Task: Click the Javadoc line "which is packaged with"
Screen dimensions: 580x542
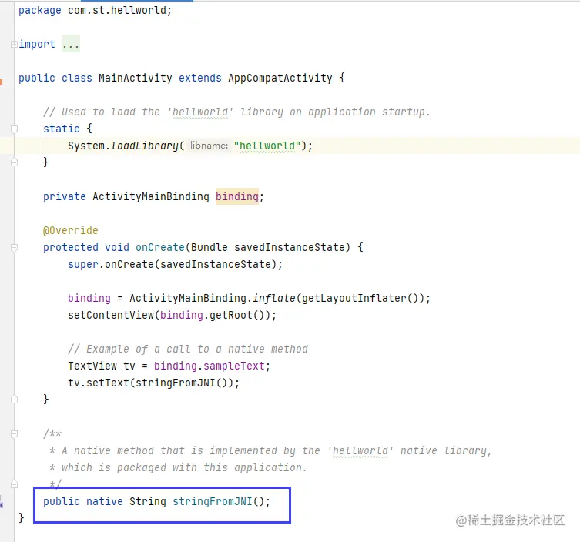Action: coord(178,468)
